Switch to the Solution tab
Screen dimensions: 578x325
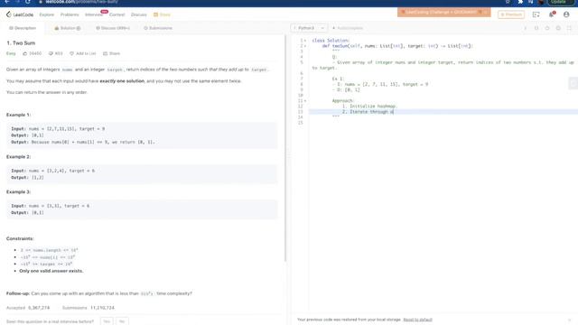pyautogui.click(x=68, y=28)
